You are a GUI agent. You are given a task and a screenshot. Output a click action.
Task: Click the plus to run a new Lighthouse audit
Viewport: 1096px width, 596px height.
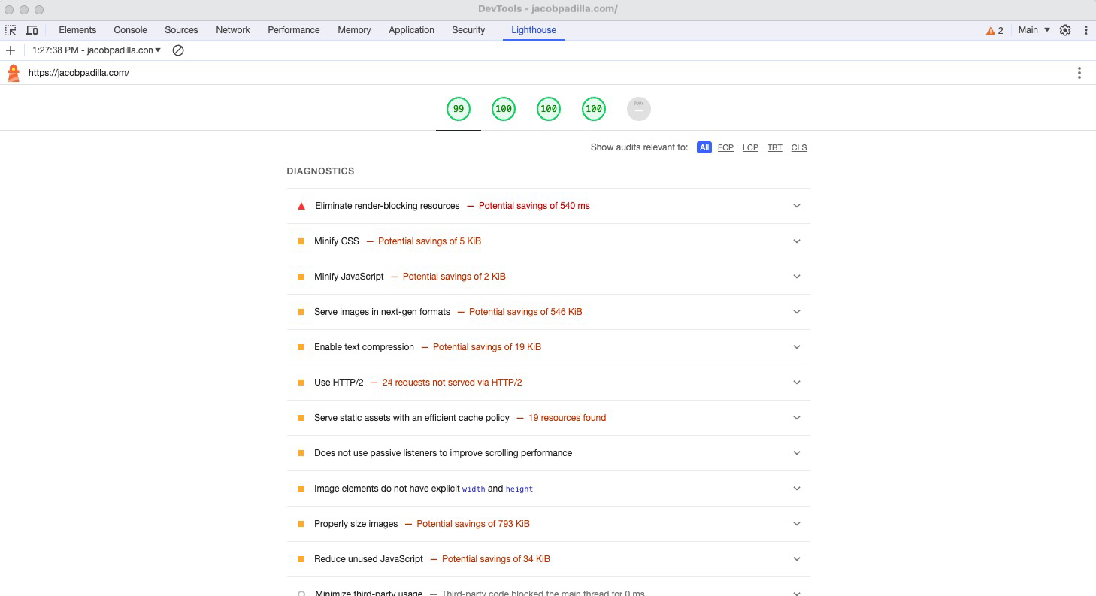(10, 50)
